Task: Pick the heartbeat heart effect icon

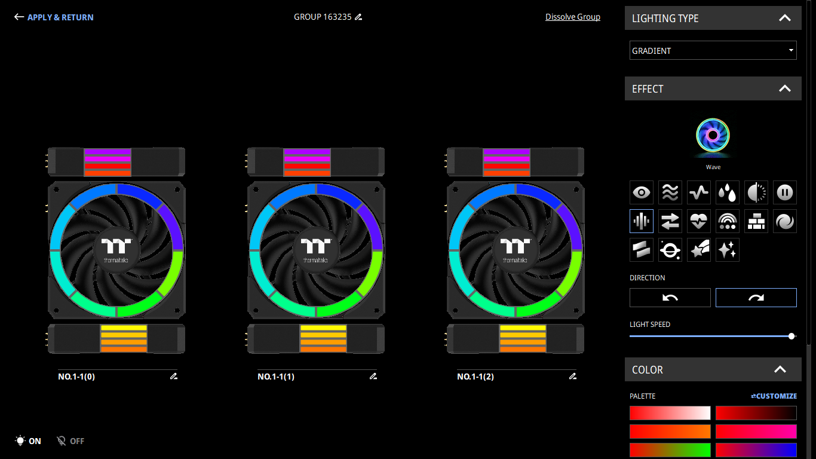Action: click(699, 221)
